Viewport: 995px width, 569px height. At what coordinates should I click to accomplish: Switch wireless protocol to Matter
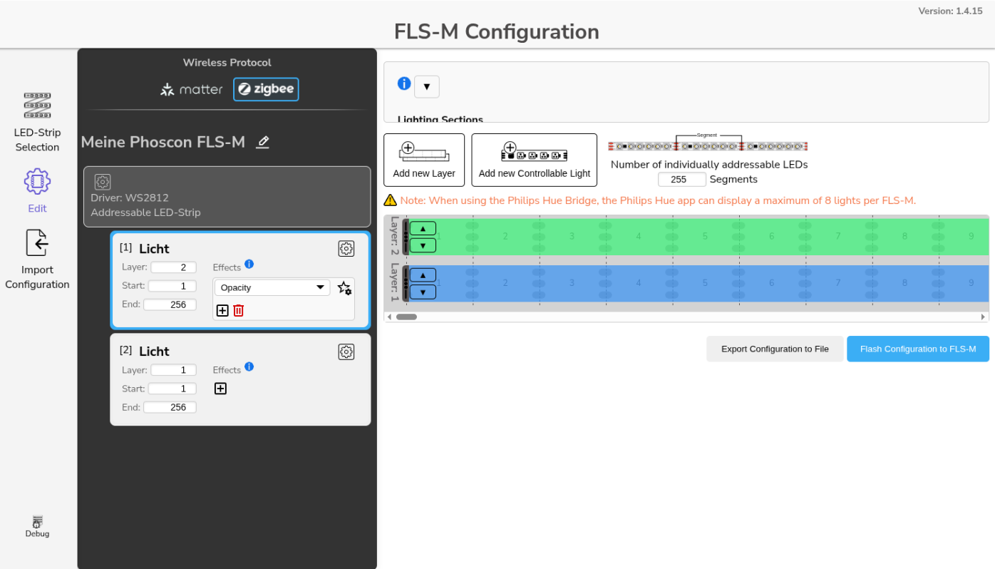(x=192, y=89)
